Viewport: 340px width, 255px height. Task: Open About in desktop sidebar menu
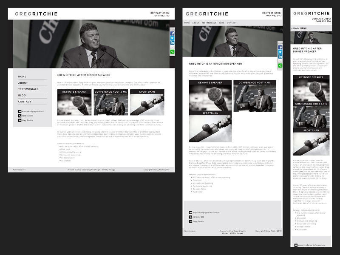[x=23, y=83]
